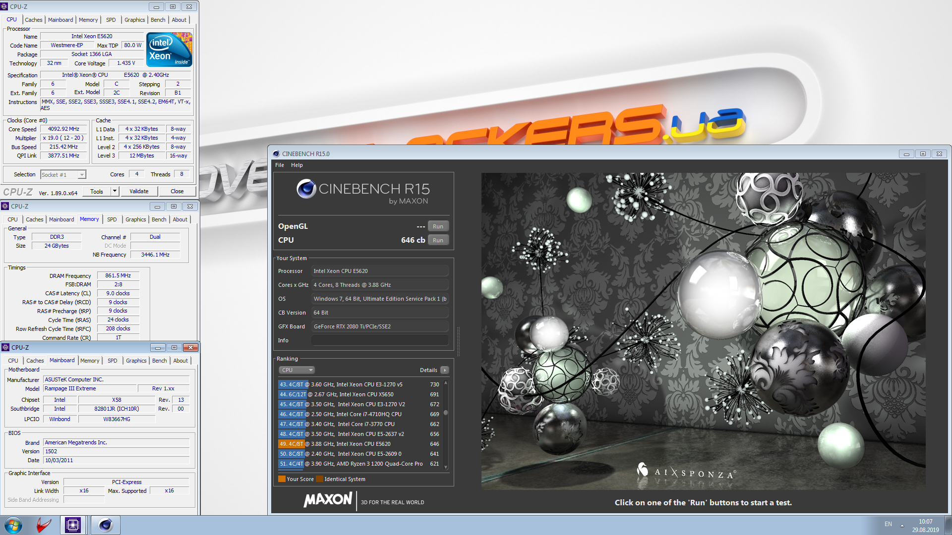The image size is (952, 535).
Task: Click the ranking list scrollbar thumb
Action: coord(446,413)
